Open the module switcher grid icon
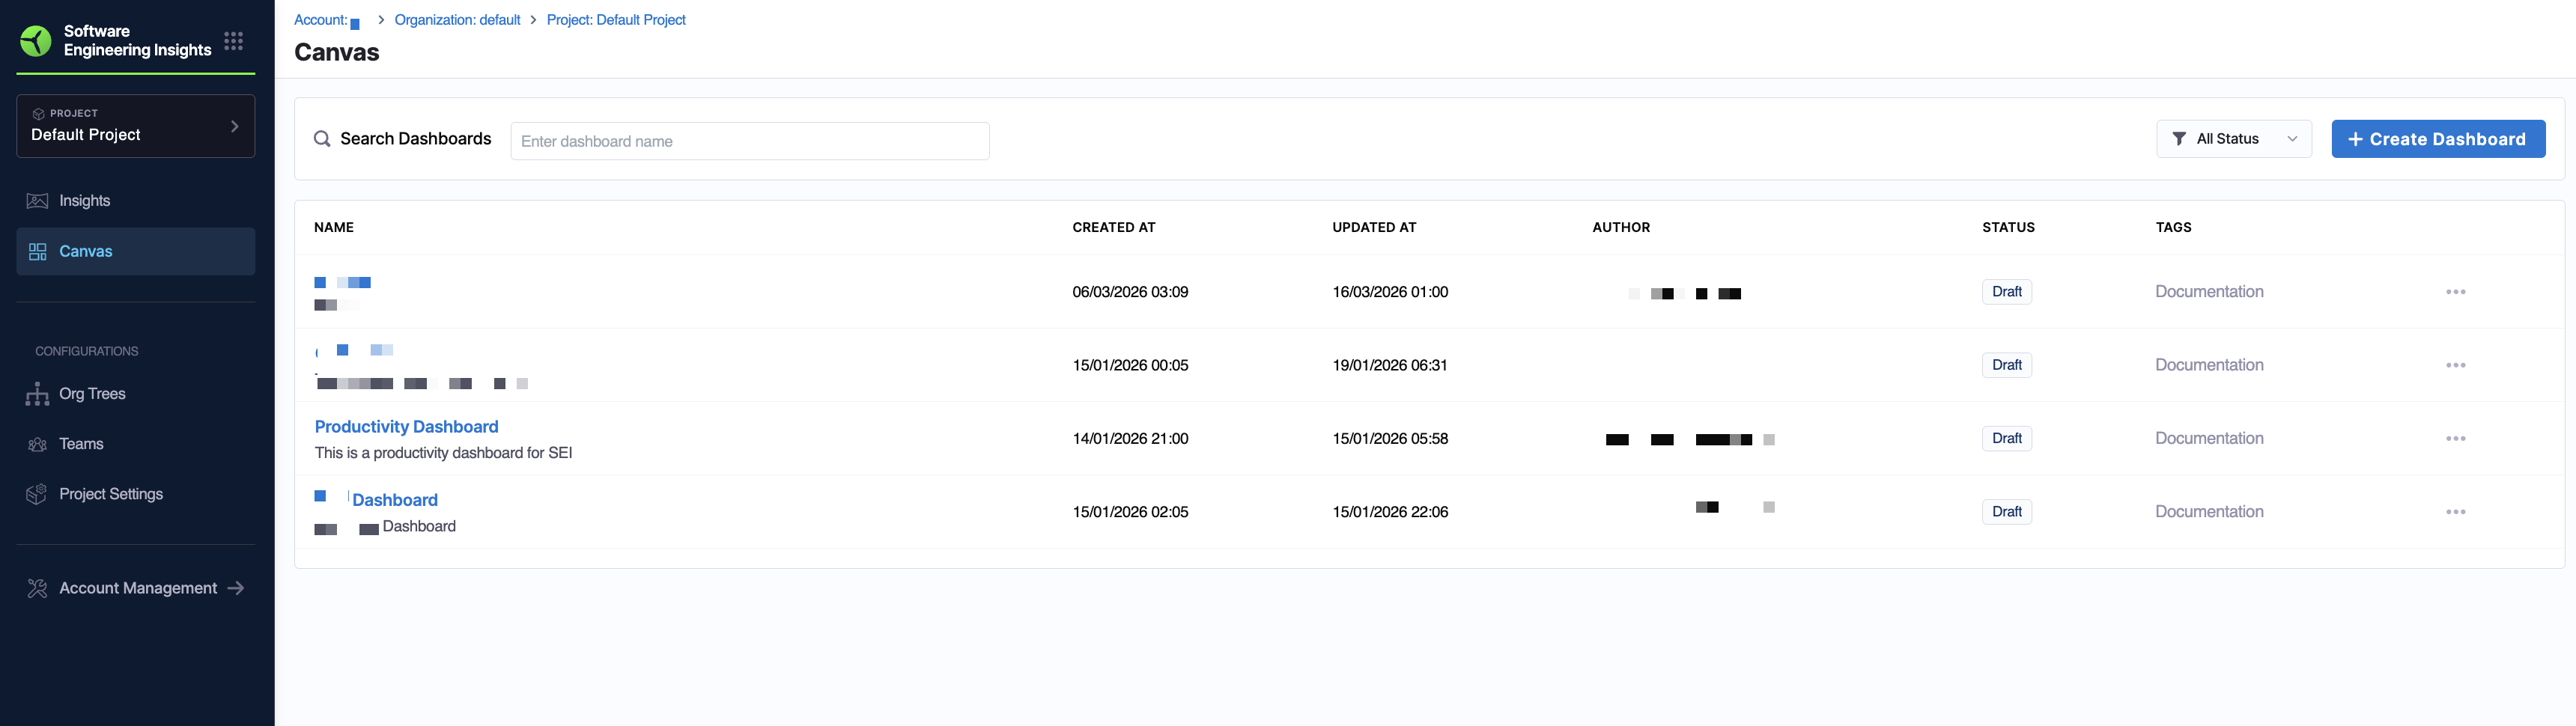Screen dimensions: 2576x726 click(x=233, y=41)
